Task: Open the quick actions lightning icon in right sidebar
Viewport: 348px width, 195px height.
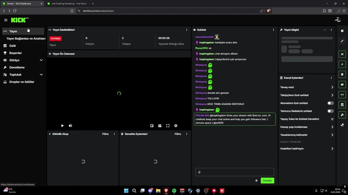Action: coord(342,64)
